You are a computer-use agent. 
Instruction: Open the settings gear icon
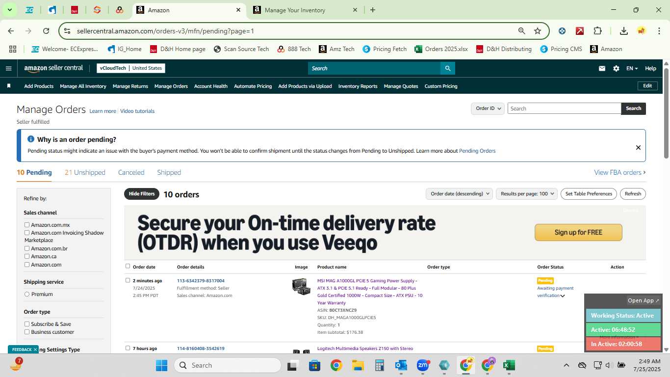[x=616, y=68]
